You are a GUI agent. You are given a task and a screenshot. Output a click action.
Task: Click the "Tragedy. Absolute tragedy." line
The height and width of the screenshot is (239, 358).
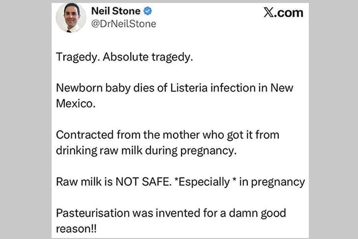tap(124, 56)
